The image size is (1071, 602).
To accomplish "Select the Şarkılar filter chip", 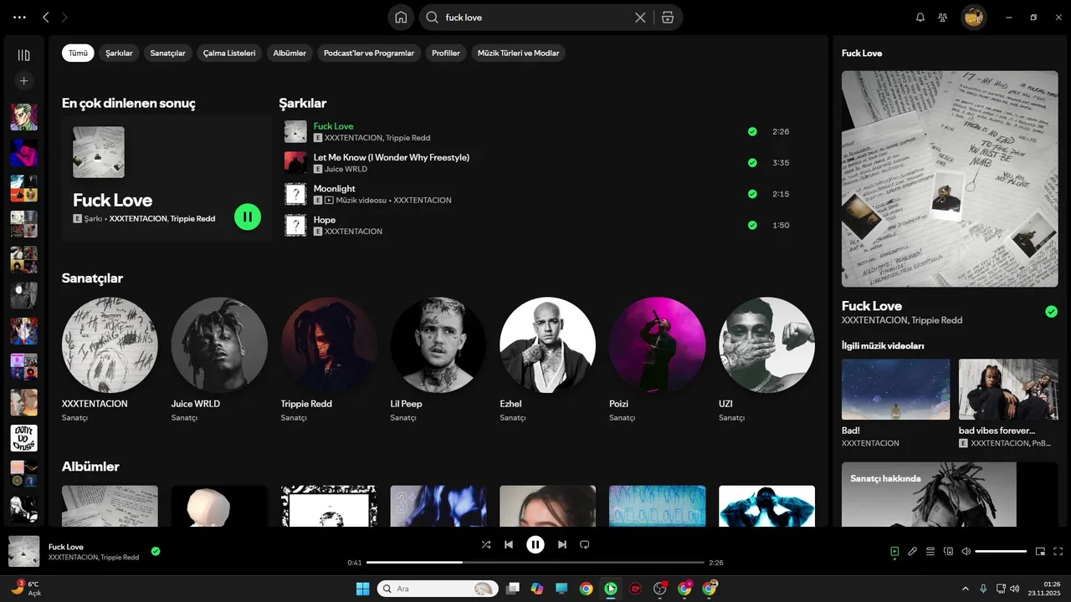I will (x=119, y=53).
